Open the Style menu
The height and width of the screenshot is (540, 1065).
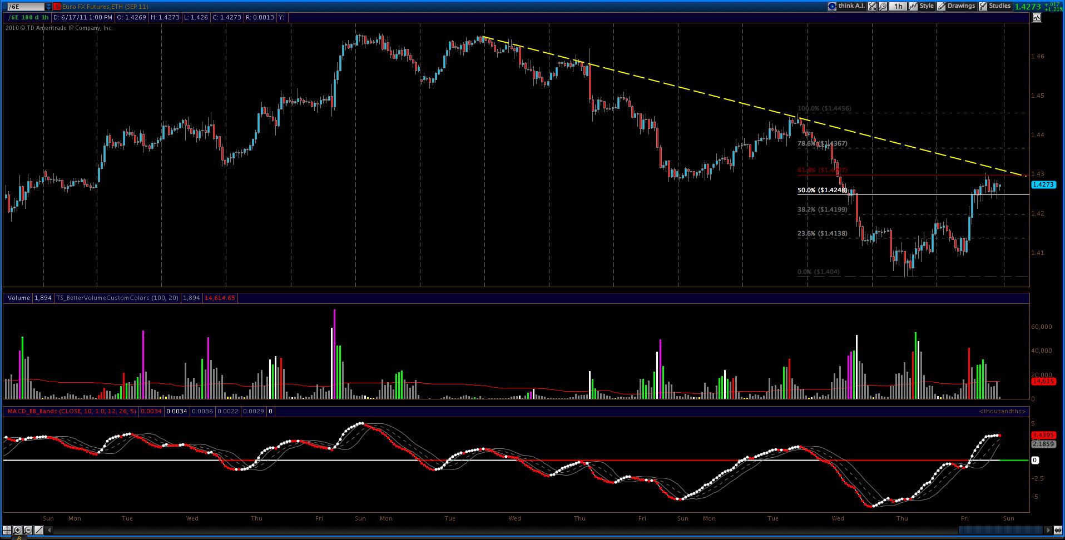pyautogui.click(x=922, y=6)
